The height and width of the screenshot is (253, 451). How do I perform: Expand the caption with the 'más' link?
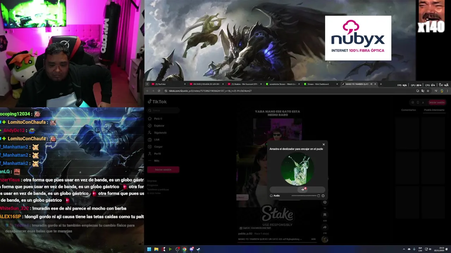313,239
